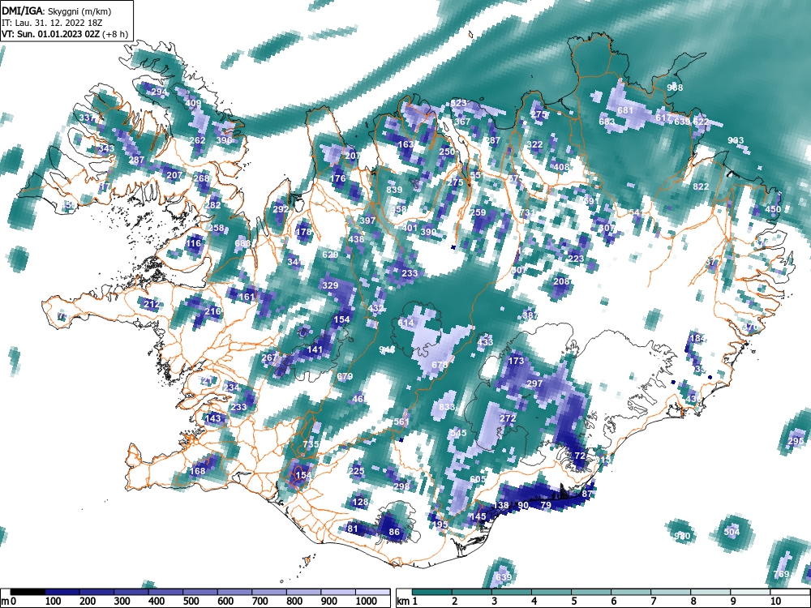Click the 'km 1' label on the kilometre scale
The height and width of the screenshot is (608, 811).
click(x=408, y=602)
